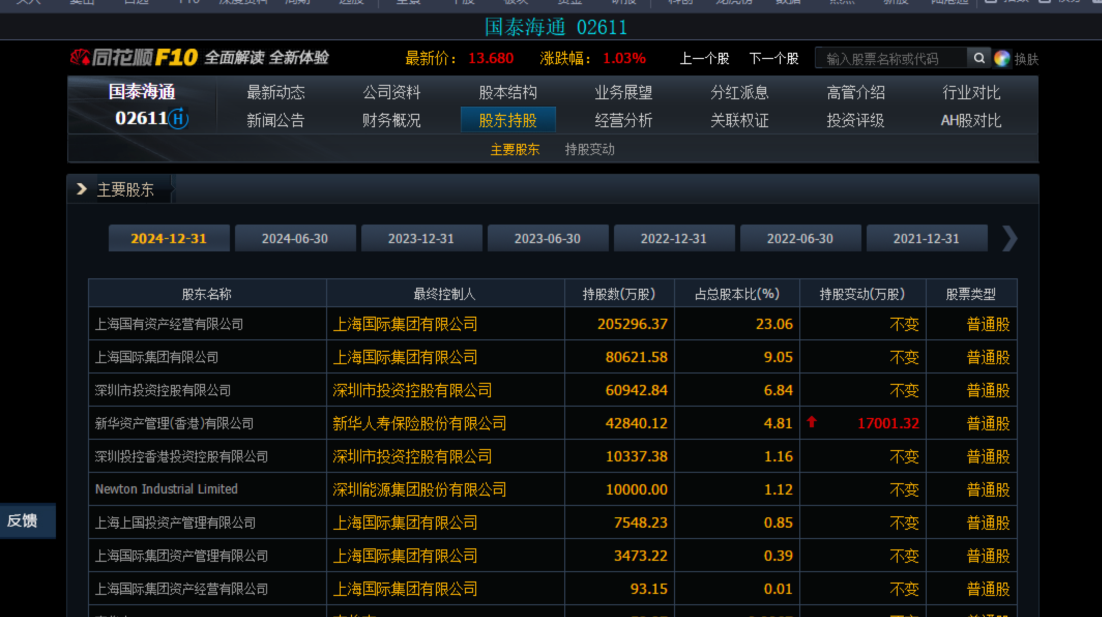Open the 关联权证 tab

(740, 121)
